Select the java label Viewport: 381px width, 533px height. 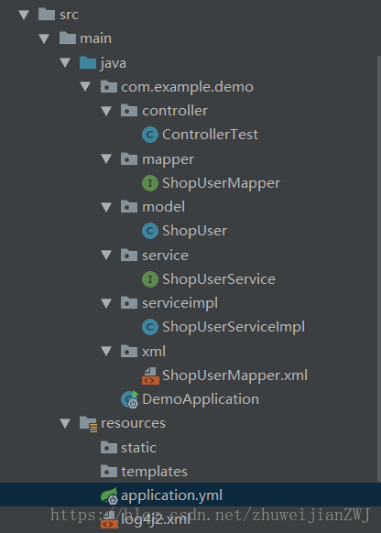[114, 63]
